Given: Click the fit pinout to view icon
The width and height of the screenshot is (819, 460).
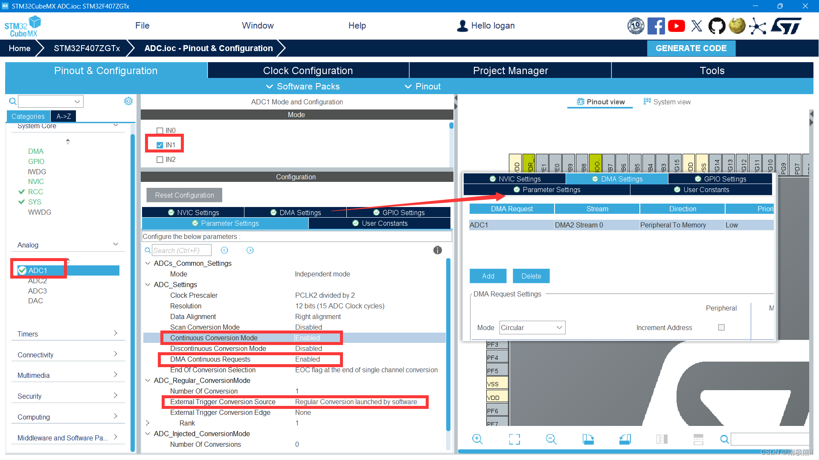Looking at the screenshot, I should click(x=514, y=439).
